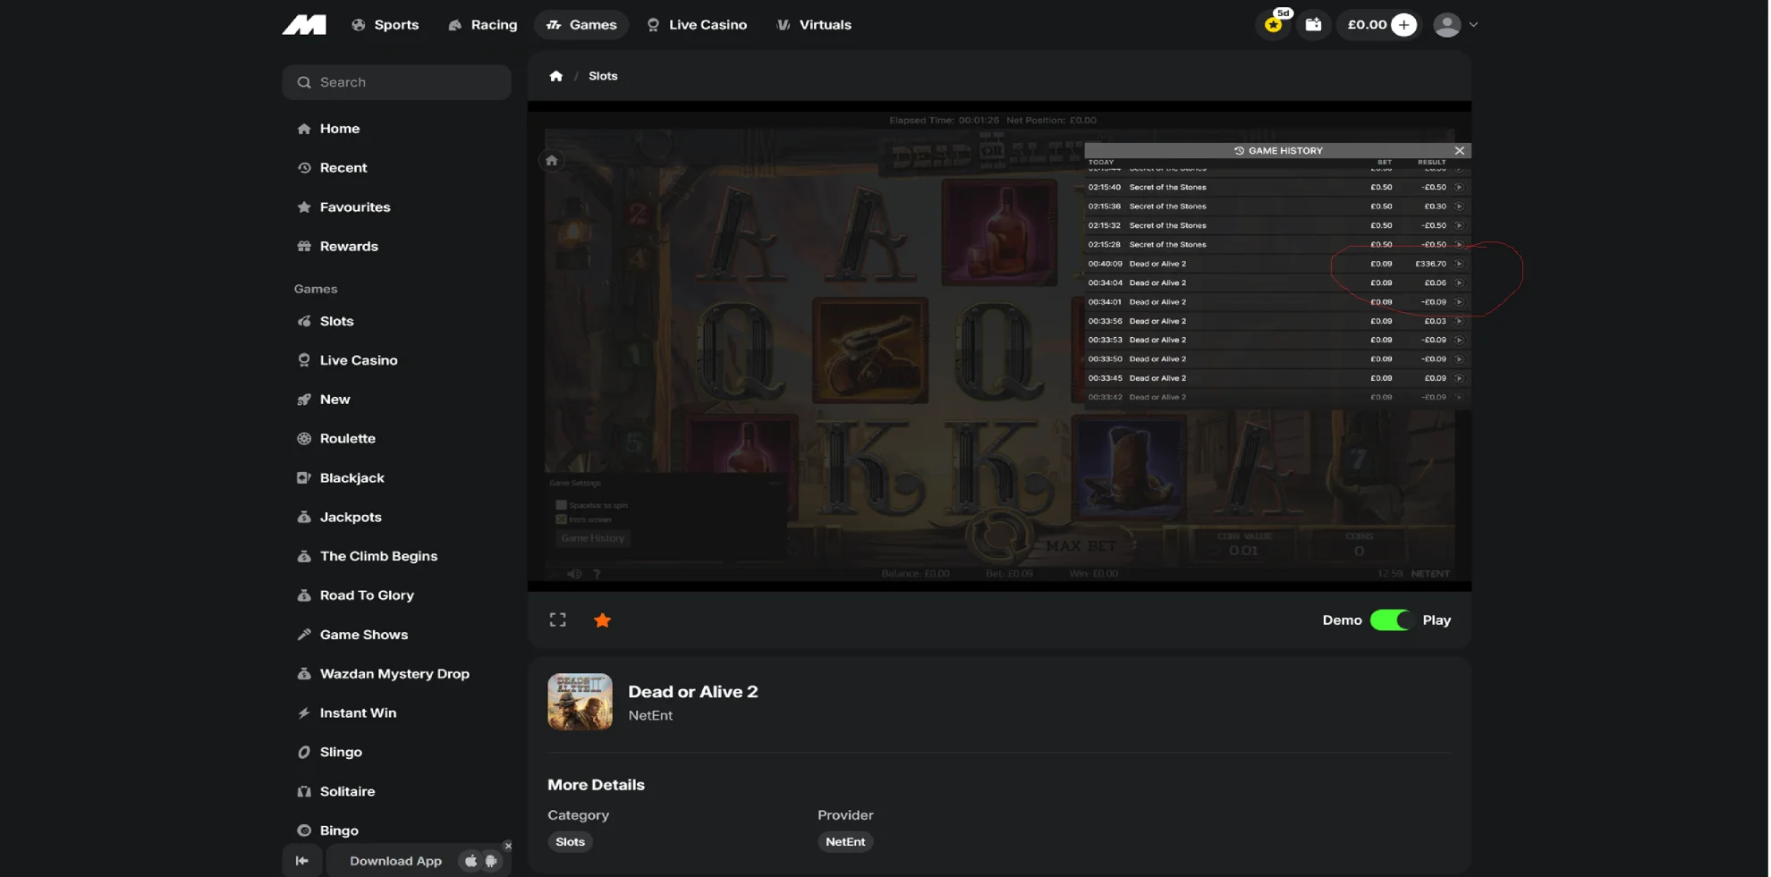
Task: Expand the account dropdown chevron
Action: click(x=1473, y=25)
